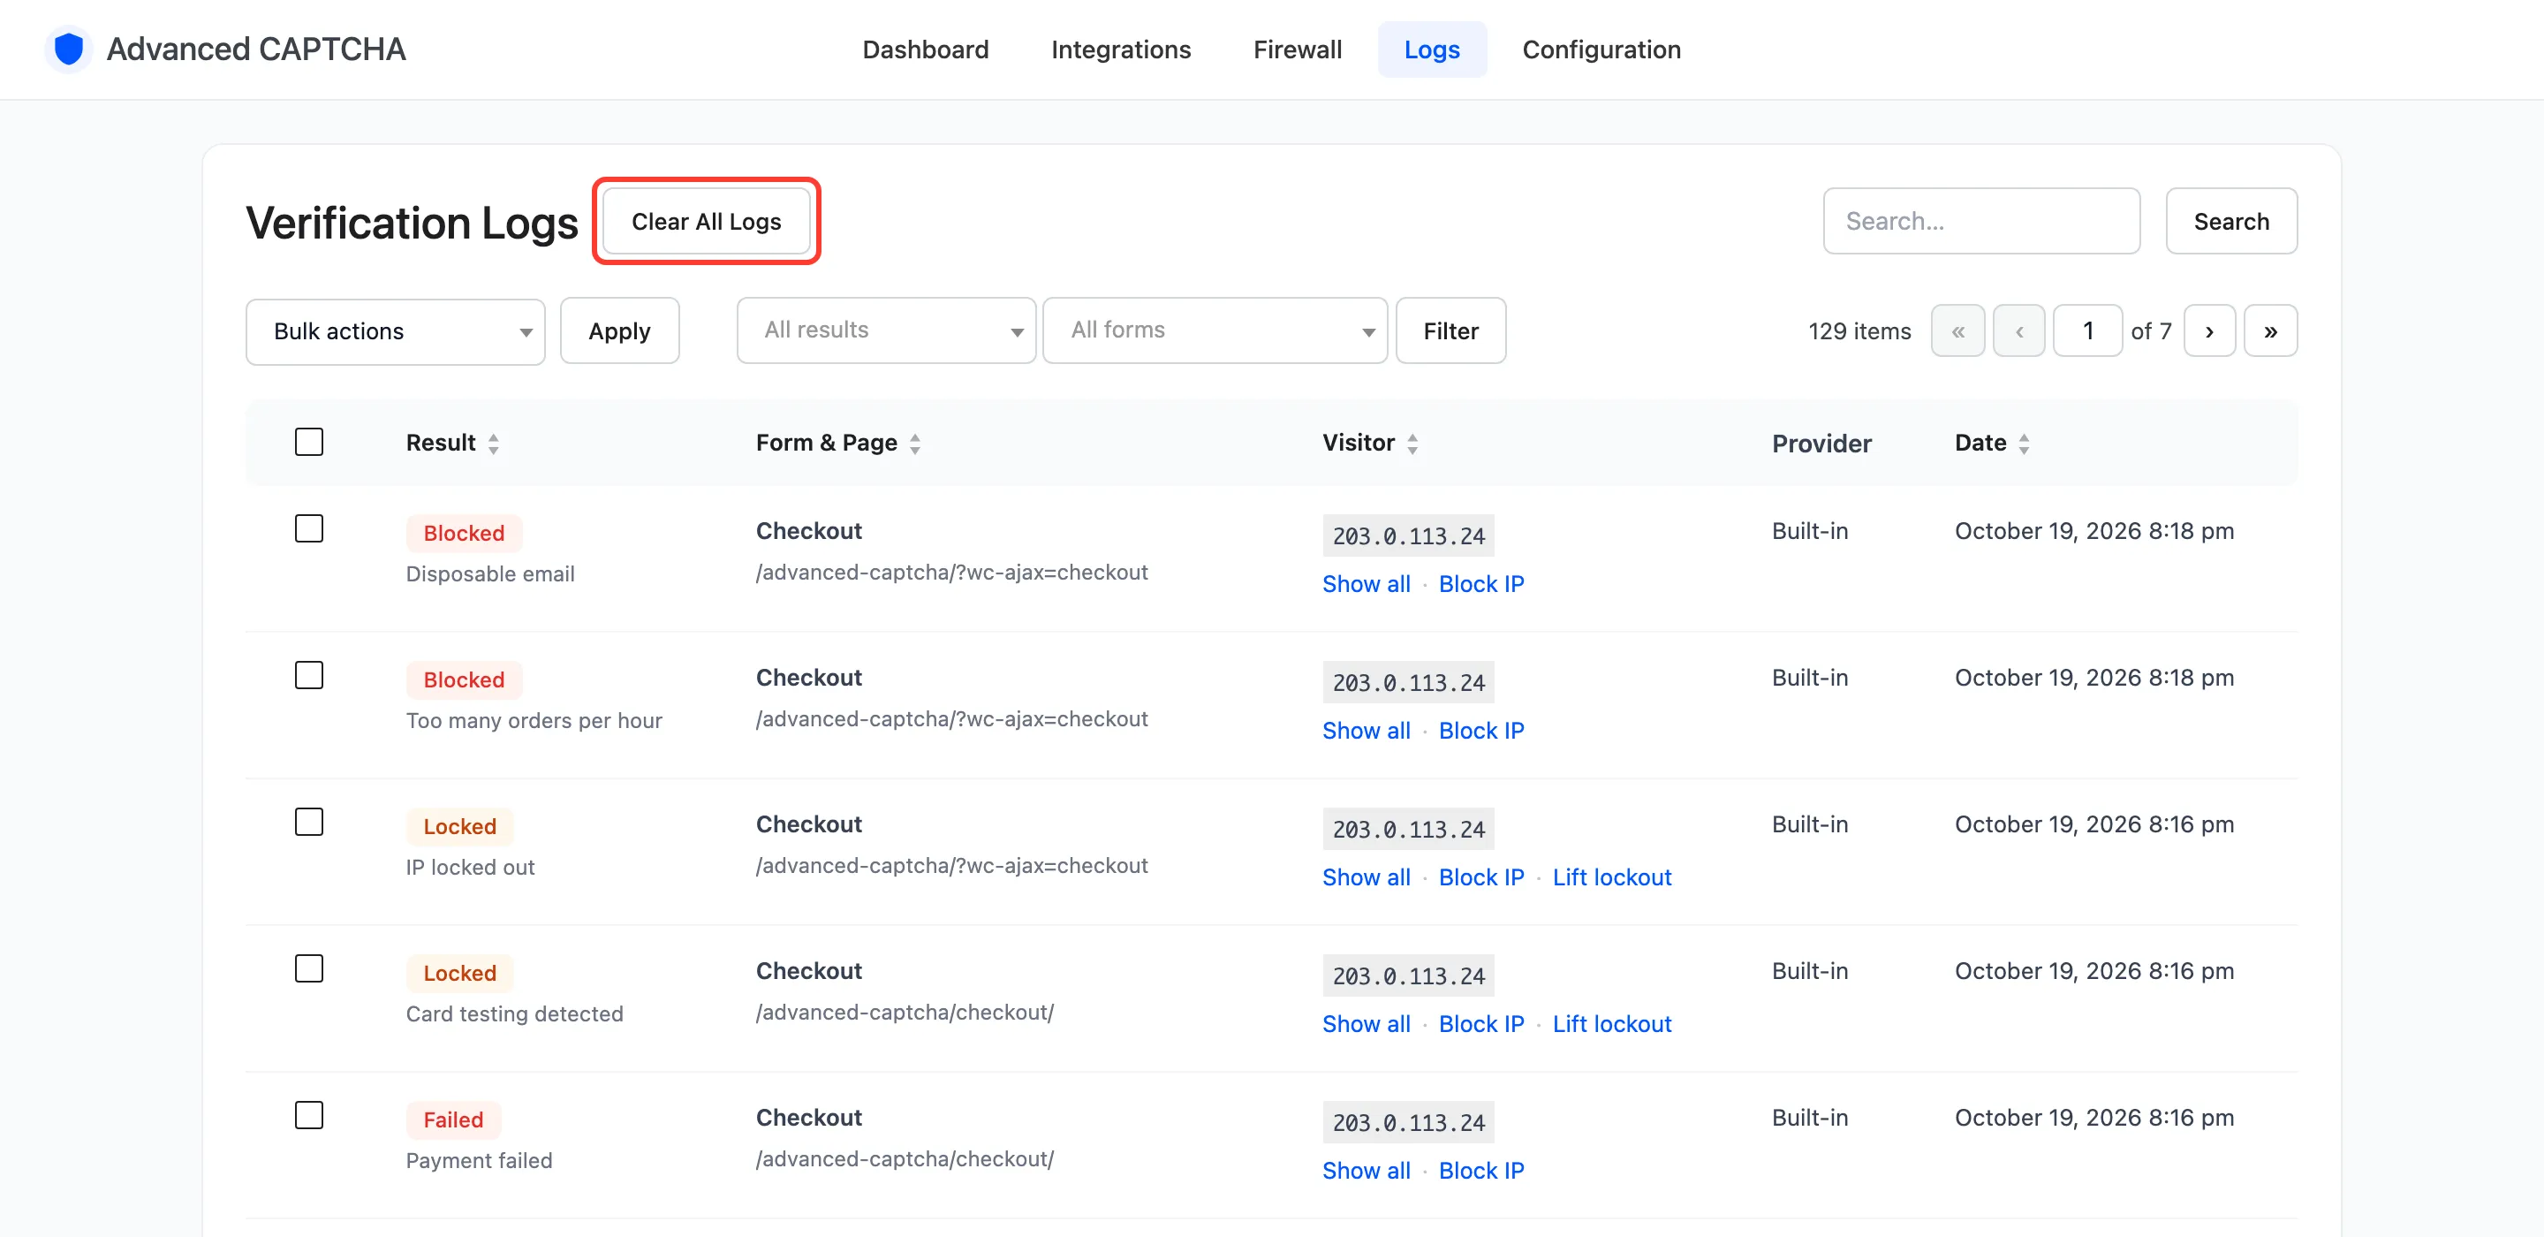This screenshot has height=1237, width=2544.
Task: Click the Filter button
Action: tap(1450, 331)
